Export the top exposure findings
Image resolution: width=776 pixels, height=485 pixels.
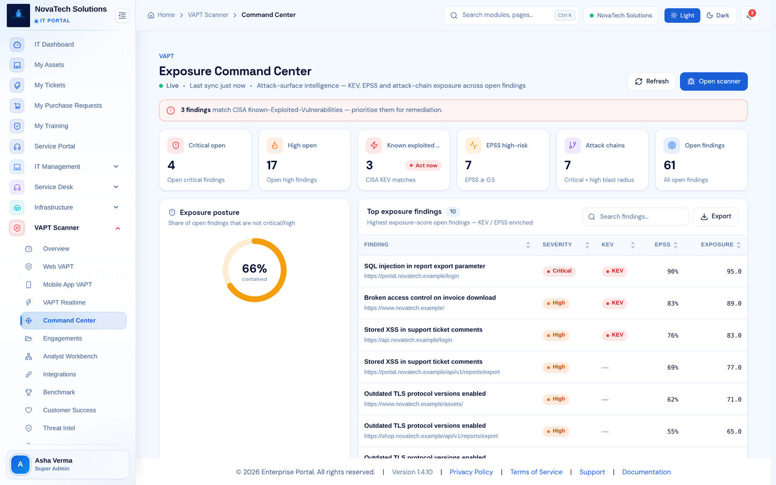coord(716,217)
